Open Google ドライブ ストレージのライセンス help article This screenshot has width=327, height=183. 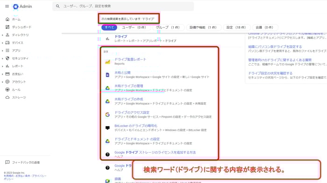pos(155,152)
